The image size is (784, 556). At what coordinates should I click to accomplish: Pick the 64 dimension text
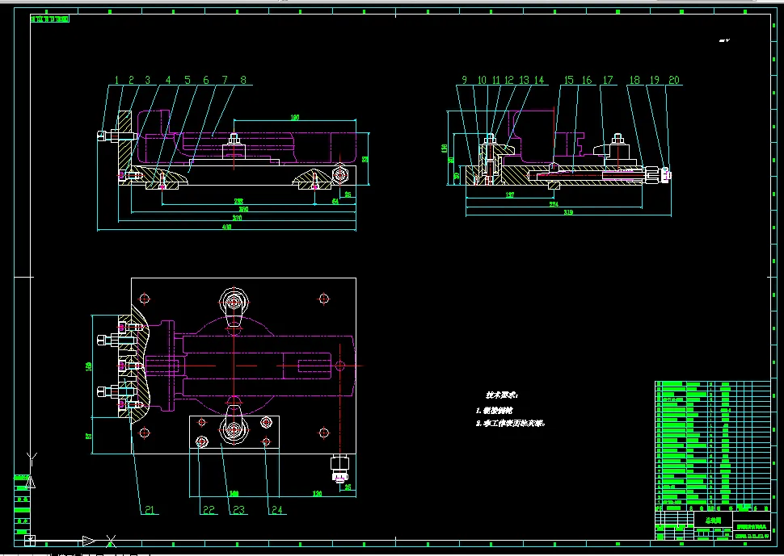pos(335,202)
